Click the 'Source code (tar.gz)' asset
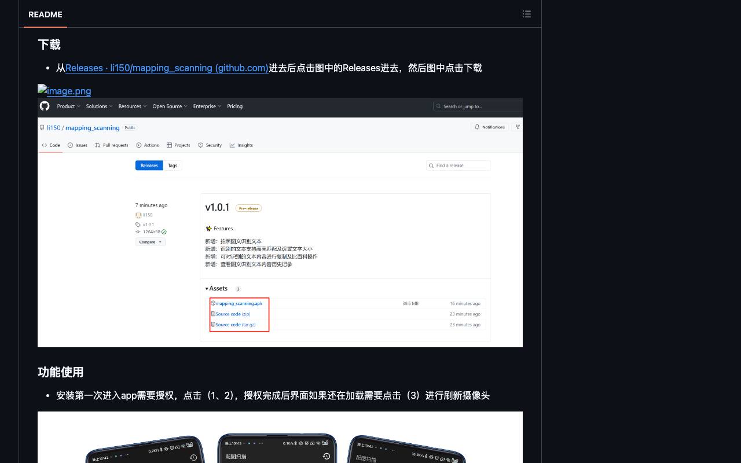This screenshot has width=741, height=463. click(x=236, y=325)
